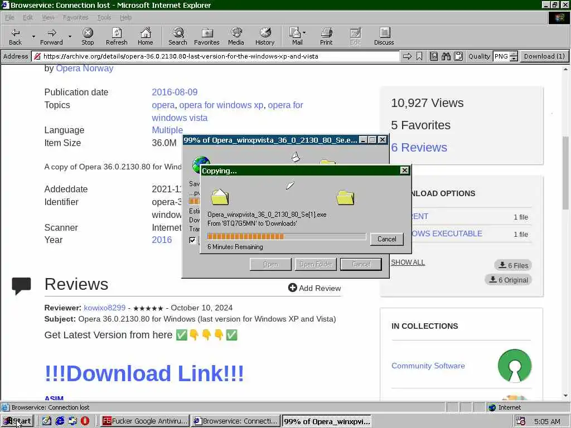Follow the 6 Reviews link
Viewport: 571px width, 428px height.
[419, 147]
